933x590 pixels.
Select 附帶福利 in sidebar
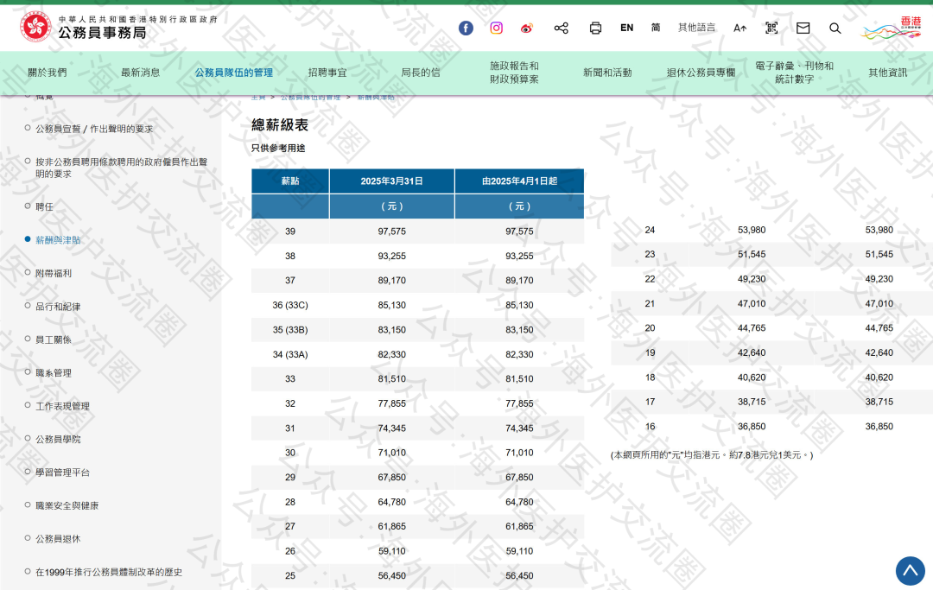pyautogui.click(x=53, y=273)
